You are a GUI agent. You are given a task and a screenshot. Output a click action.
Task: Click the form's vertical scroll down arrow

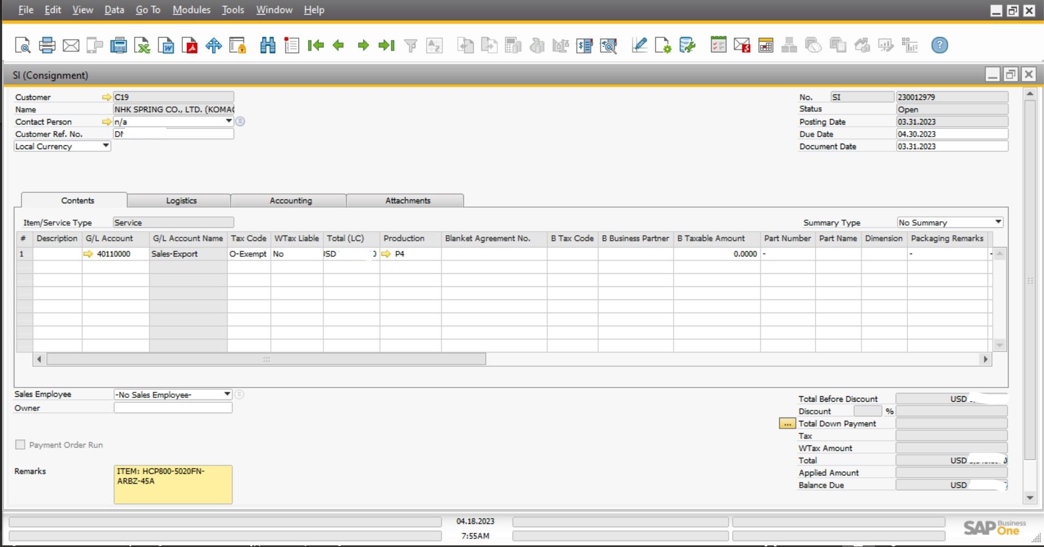pos(1030,497)
